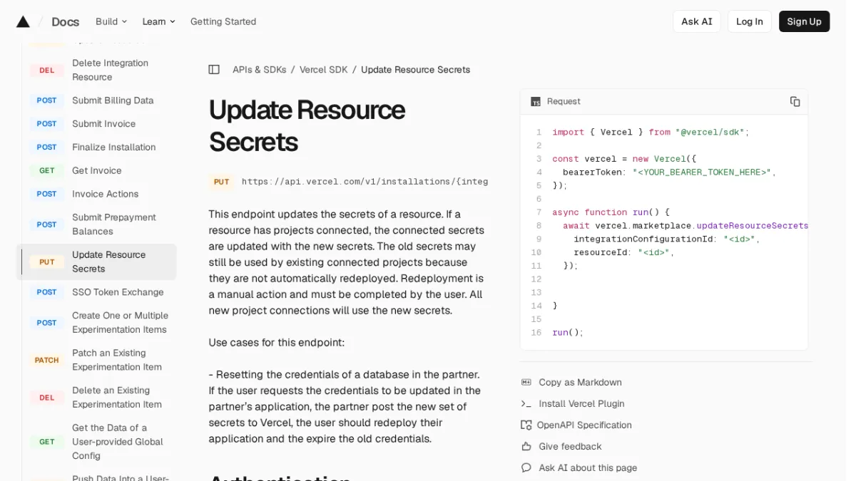Open the Build dropdown menu
Image resolution: width=856 pixels, height=481 pixels.
coord(111,21)
